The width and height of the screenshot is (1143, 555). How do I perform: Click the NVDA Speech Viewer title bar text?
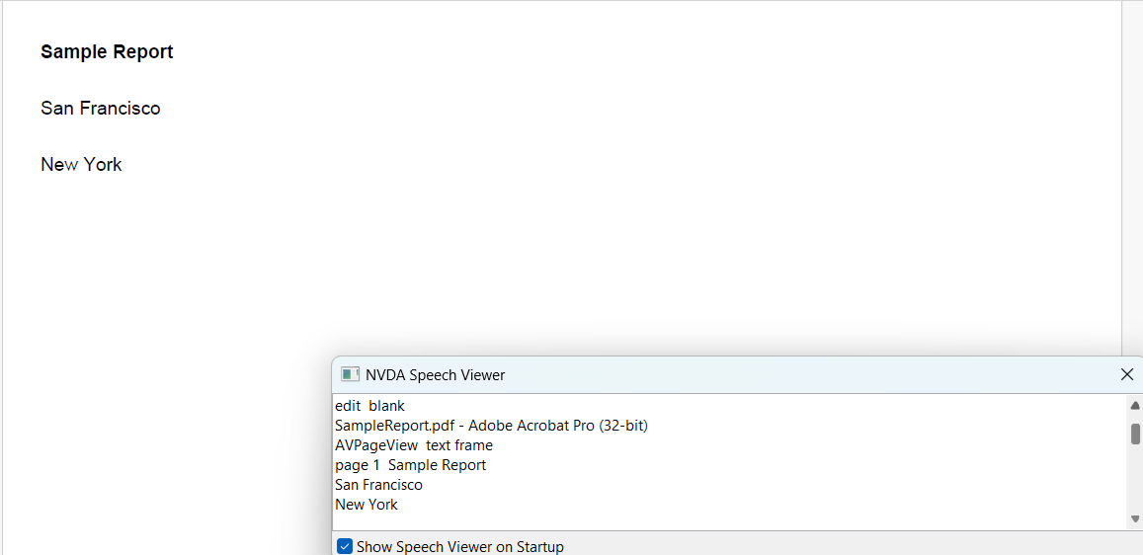(435, 375)
